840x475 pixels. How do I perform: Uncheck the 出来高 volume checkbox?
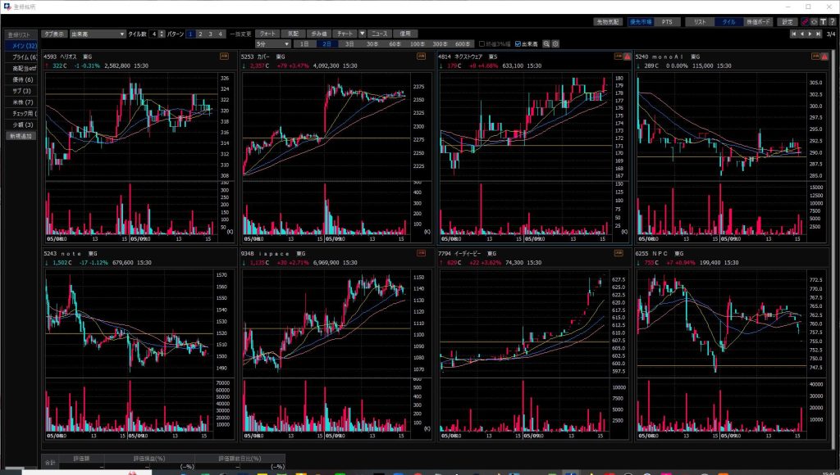(518, 43)
